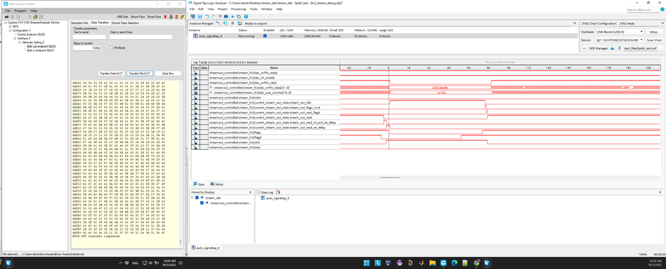Click the Instance Manager run analysis icon
The image size is (666, 269).
[218, 23]
